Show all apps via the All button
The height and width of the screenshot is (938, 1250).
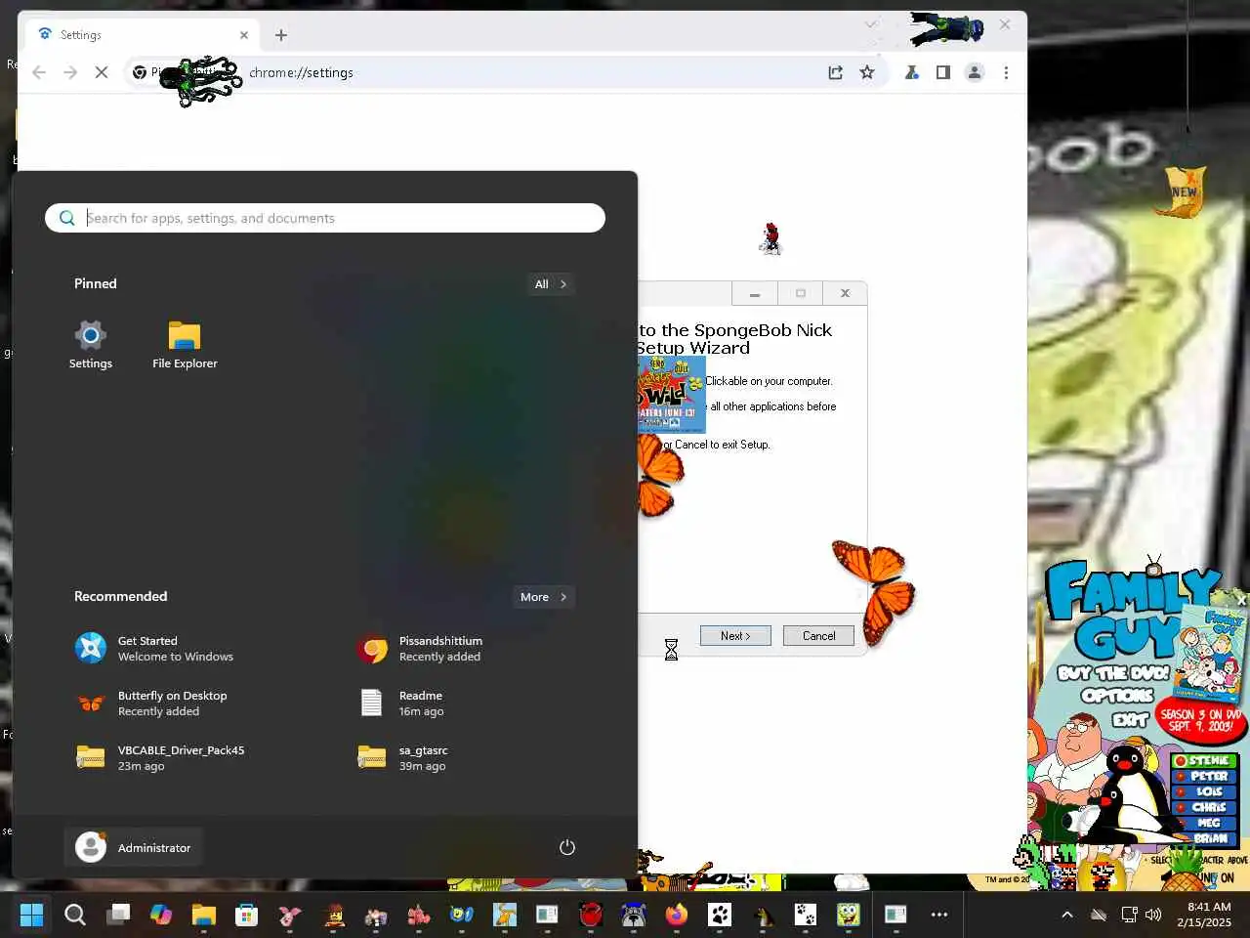tap(551, 284)
